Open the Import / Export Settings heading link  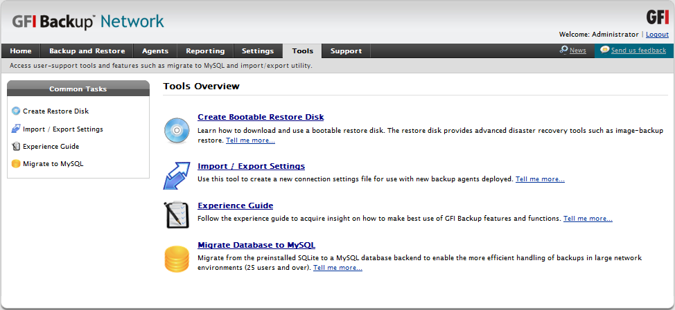(x=251, y=166)
